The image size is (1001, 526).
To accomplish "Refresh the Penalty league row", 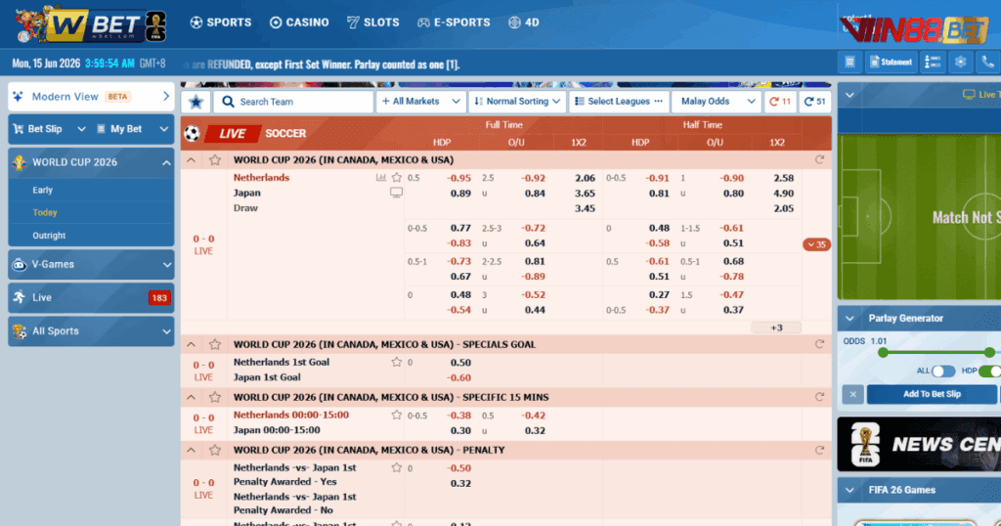I will pos(820,450).
